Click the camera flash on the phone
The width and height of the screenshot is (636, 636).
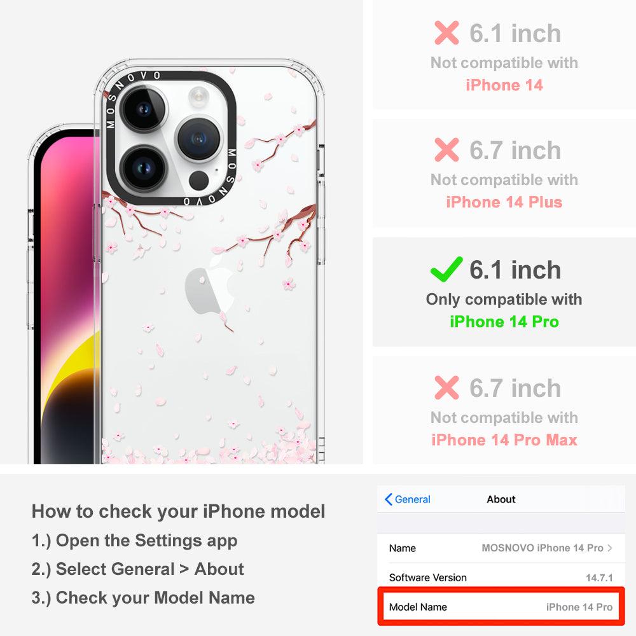(198, 97)
